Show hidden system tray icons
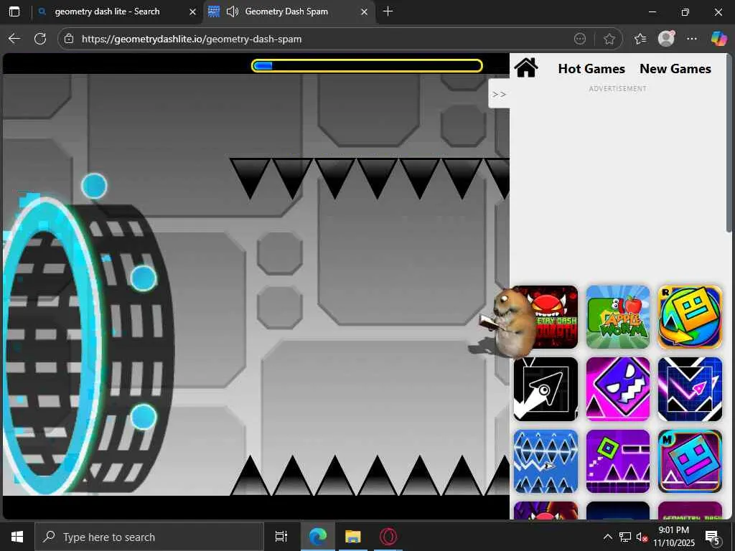Screen dimensions: 735x551 [x=607, y=537]
